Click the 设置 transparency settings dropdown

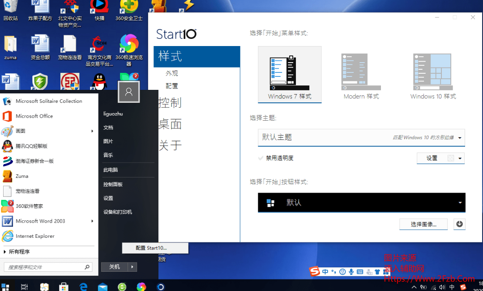click(440, 158)
